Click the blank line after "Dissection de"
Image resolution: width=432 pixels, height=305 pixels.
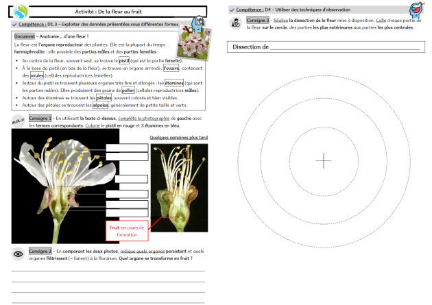pyautogui.click(x=344, y=47)
